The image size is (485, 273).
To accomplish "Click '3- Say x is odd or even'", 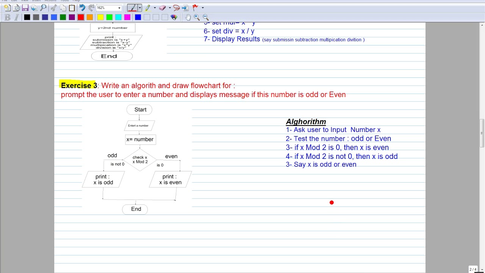I will [x=321, y=165].
